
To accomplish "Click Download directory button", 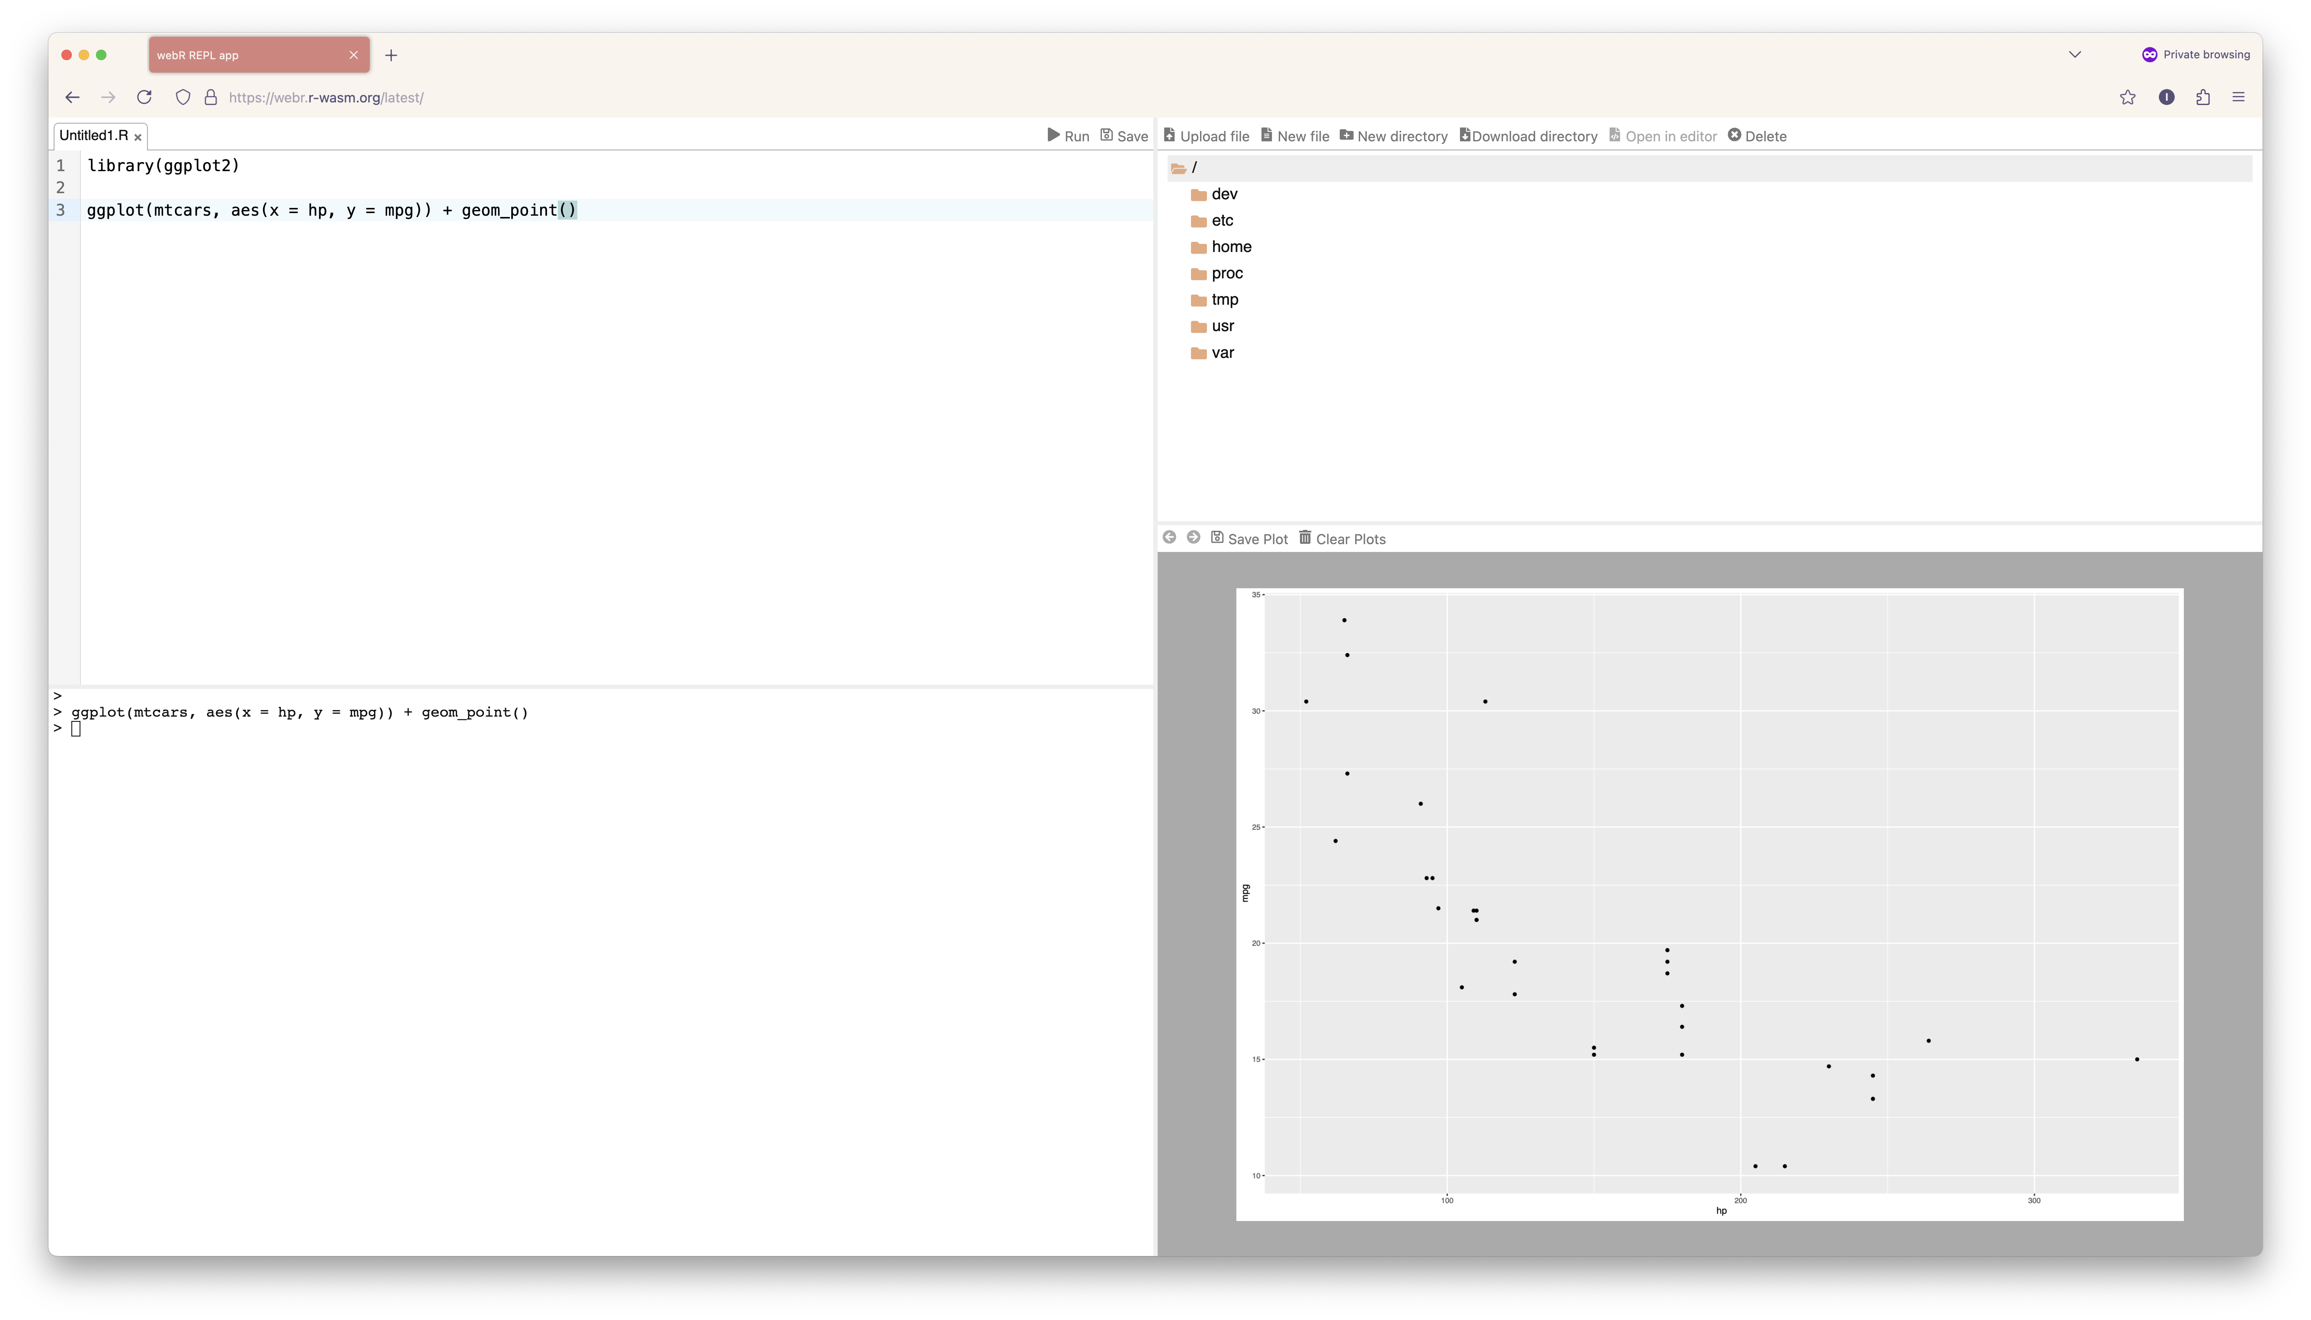I will pyautogui.click(x=1528, y=136).
